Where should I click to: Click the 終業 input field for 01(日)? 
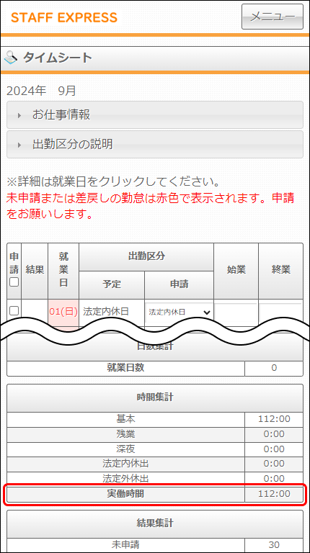click(280, 312)
